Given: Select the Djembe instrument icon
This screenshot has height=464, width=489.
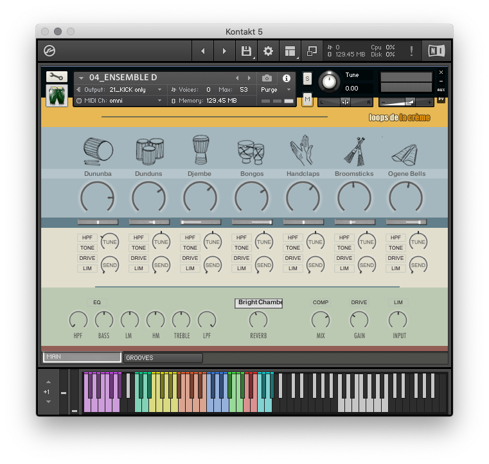Looking at the screenshot, I should 200,150.
